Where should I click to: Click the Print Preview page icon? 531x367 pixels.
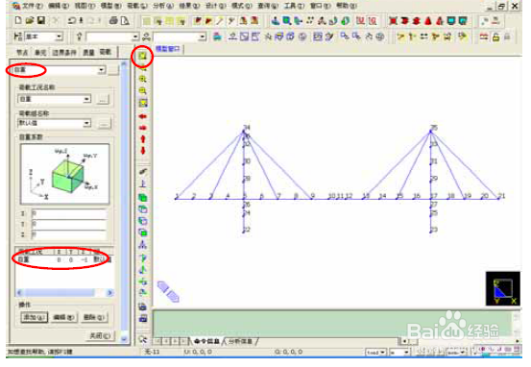tap(125, 21)
